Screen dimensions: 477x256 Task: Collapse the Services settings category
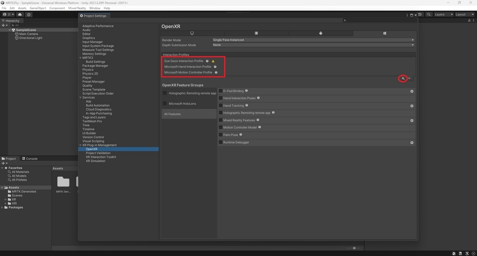80,98
